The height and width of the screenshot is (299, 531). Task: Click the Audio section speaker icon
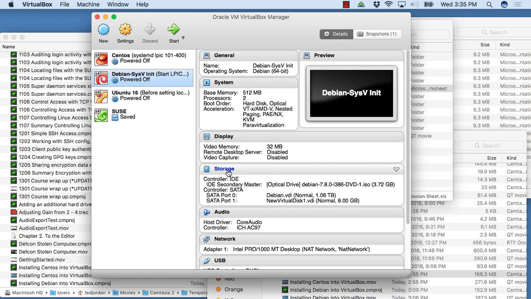click(207, 212)
